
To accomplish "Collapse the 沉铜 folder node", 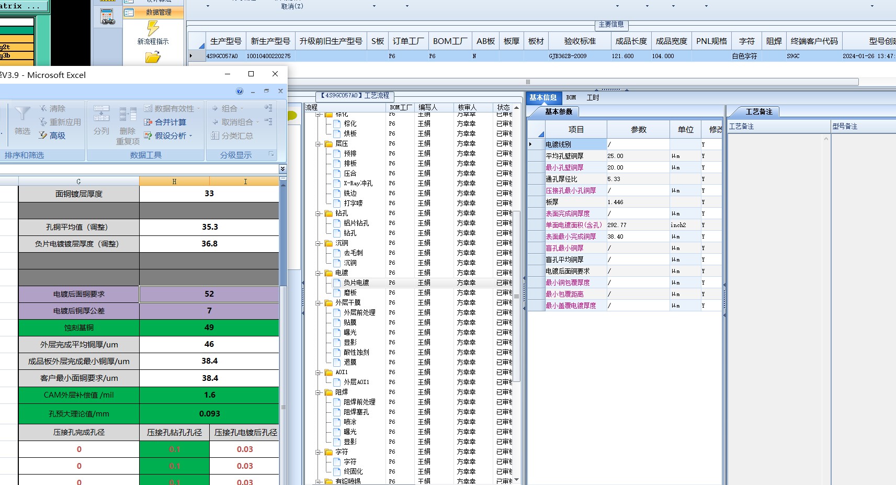I will (x=318, y=243).
